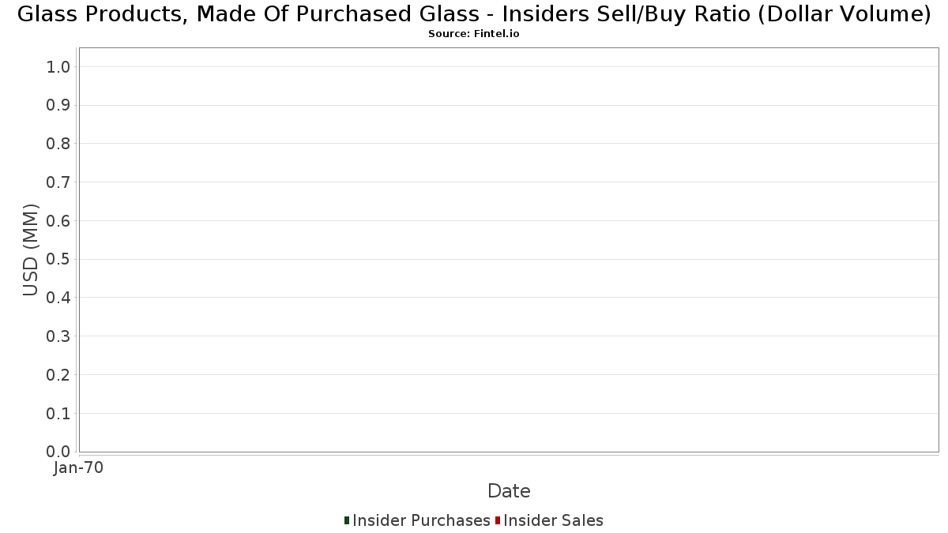The height and width of the screenshot is (533, 948).
Task: Click the 0.3 y-axis tick label
Action: tap(59, 336)
